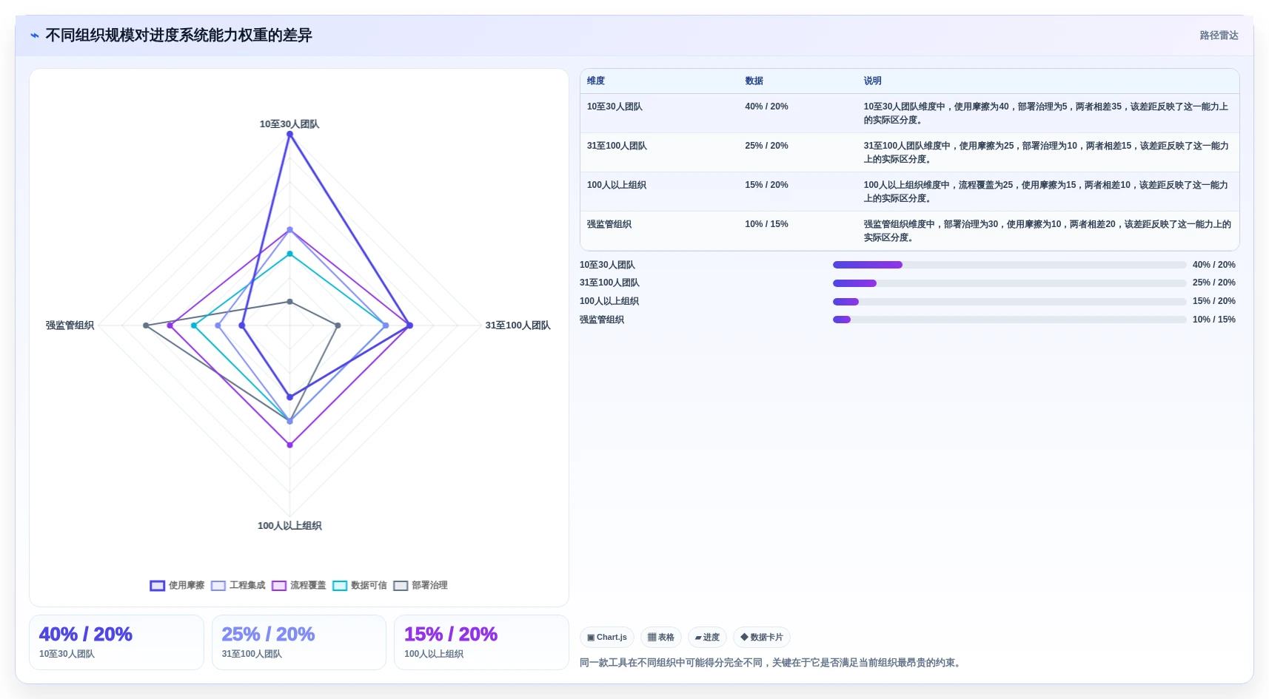Click the 使用摩擦 point at the radar top
This screenshot has width=1269, height=699.
point(289,134)
